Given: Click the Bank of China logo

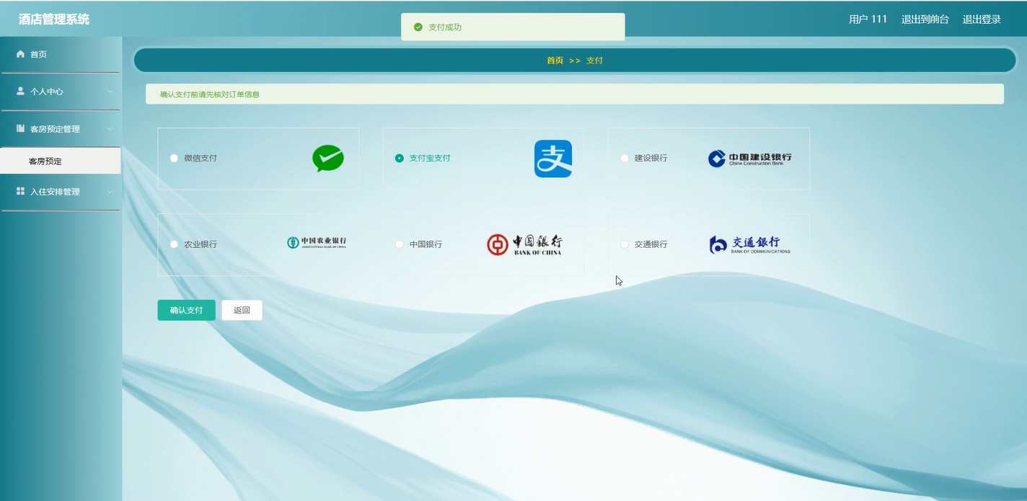Looking at the screenshot, I should [524, 244].
